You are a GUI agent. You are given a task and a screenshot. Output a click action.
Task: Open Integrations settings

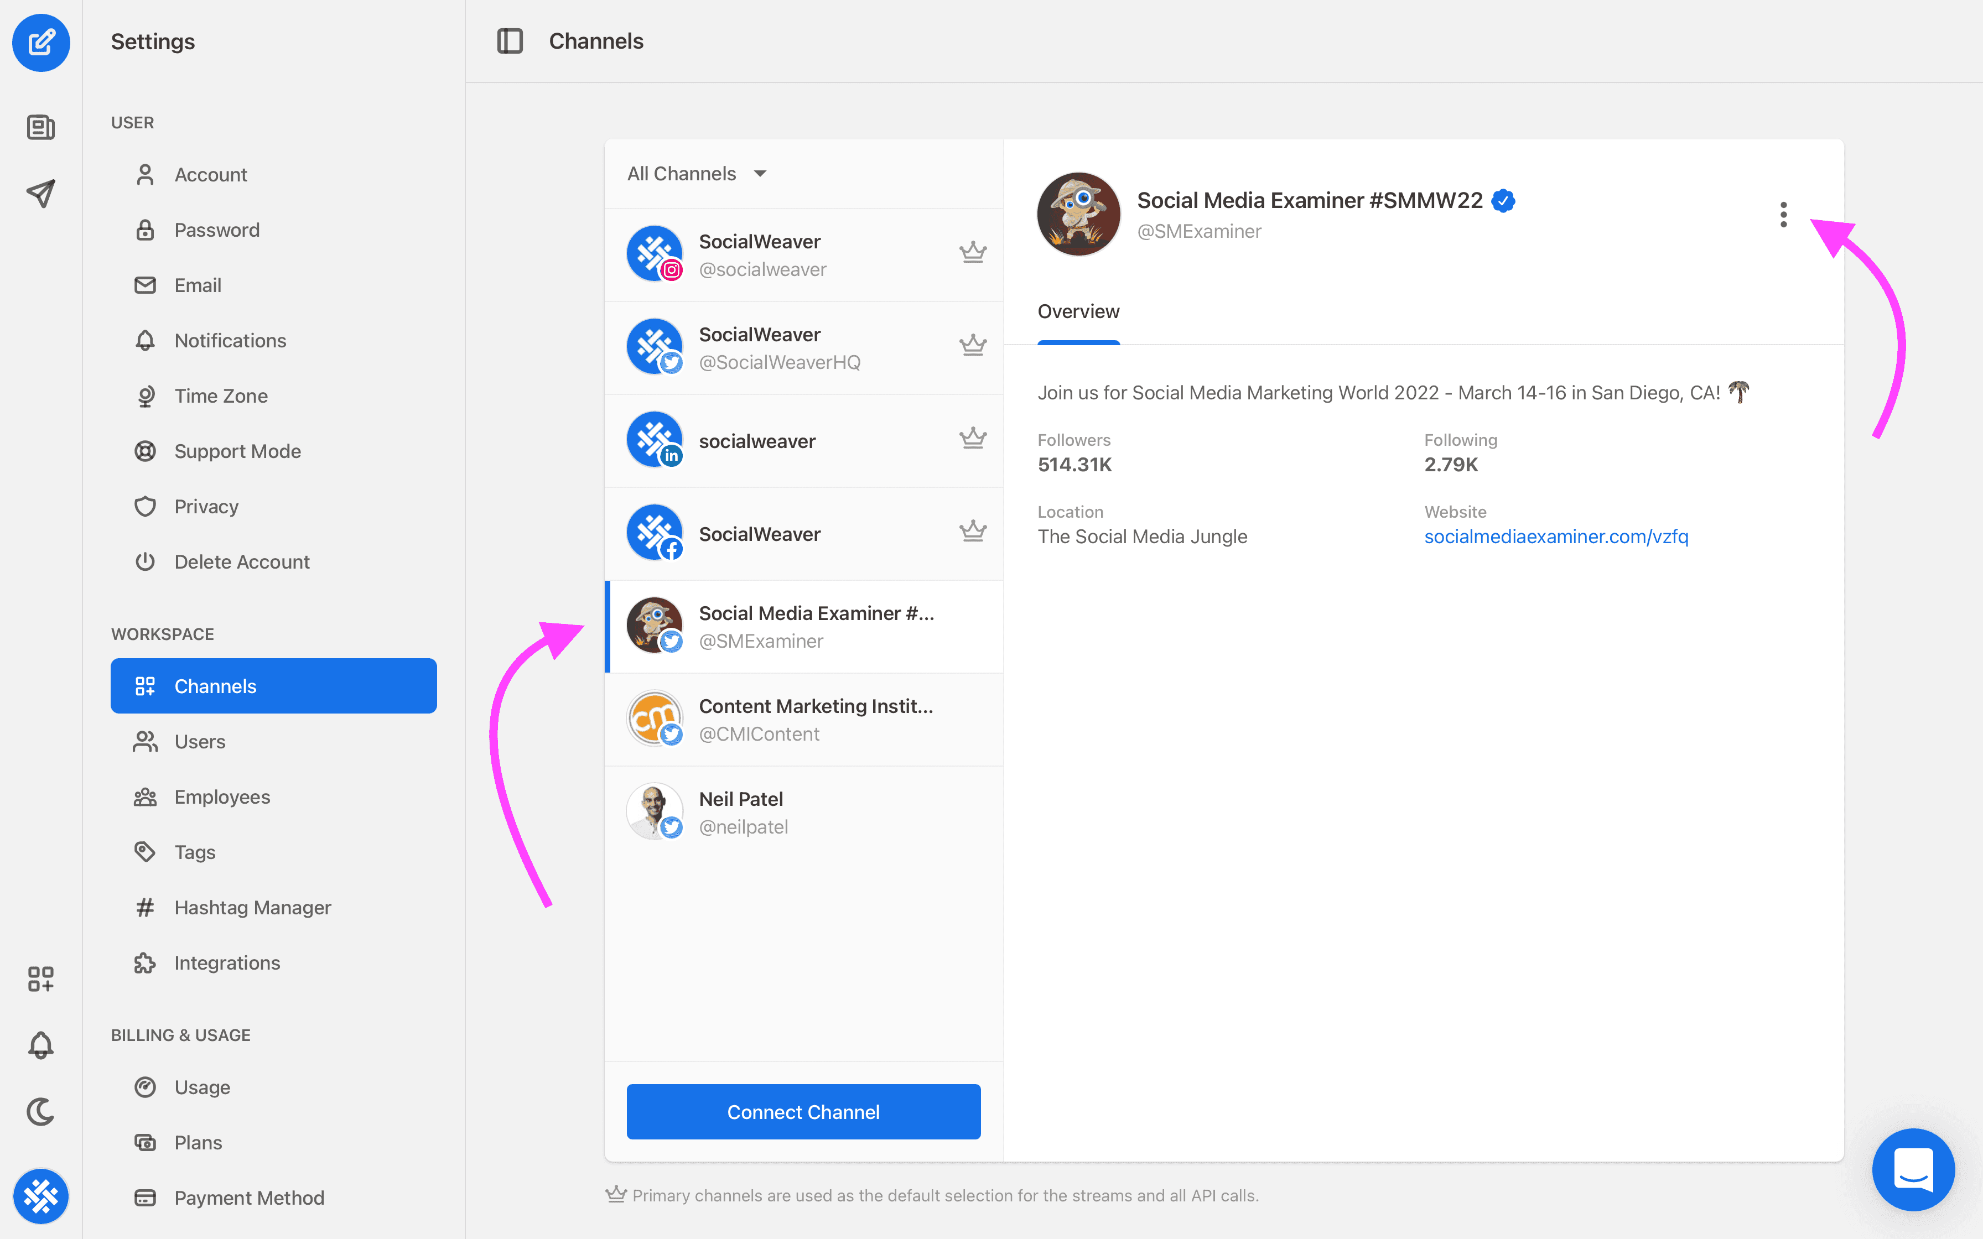coord(274,962)
